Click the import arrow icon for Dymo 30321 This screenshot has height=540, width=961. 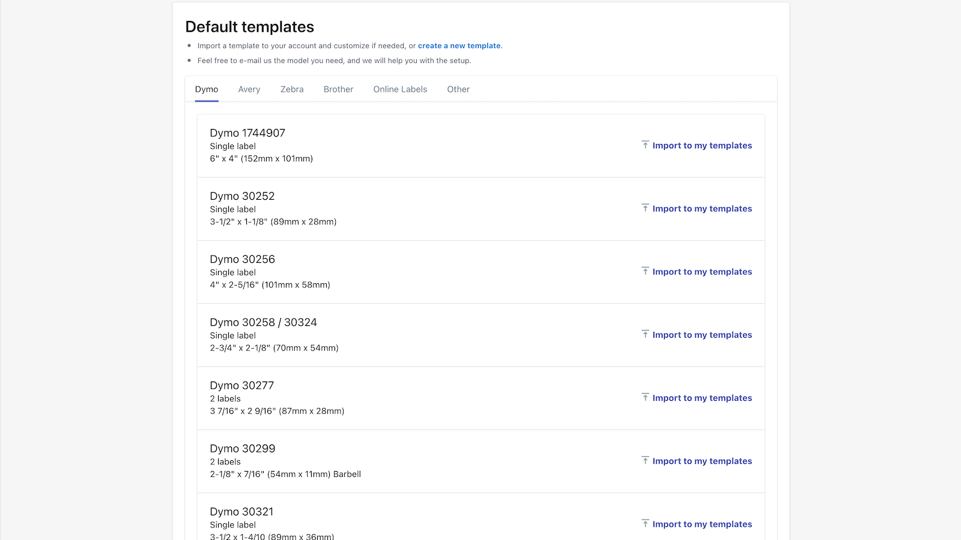tap(645, 524)
